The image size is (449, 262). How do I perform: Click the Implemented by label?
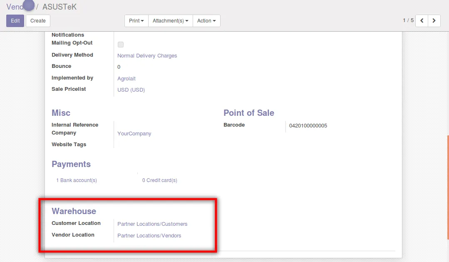[72, 77]
